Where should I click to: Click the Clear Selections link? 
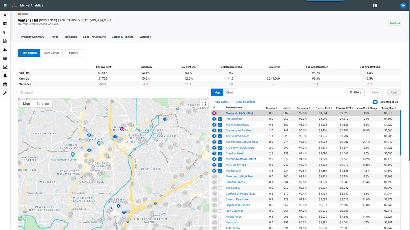(x=245, y=102)
